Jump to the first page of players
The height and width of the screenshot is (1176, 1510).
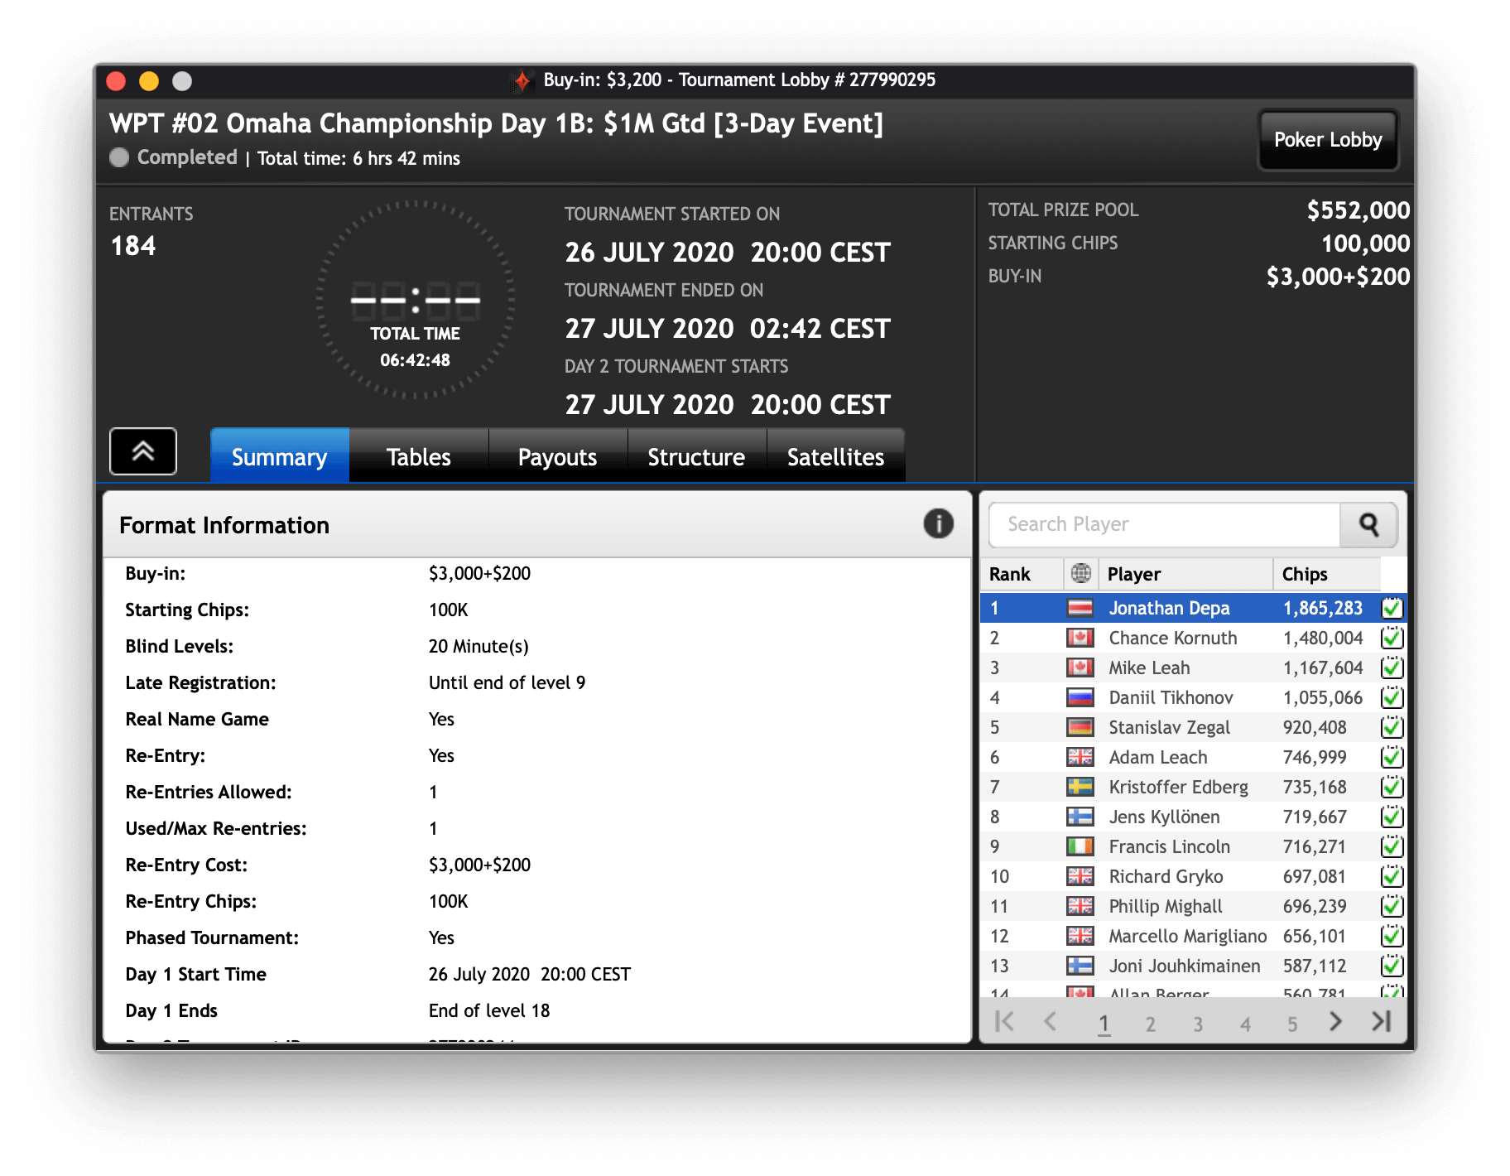tap(1004, 1022)
